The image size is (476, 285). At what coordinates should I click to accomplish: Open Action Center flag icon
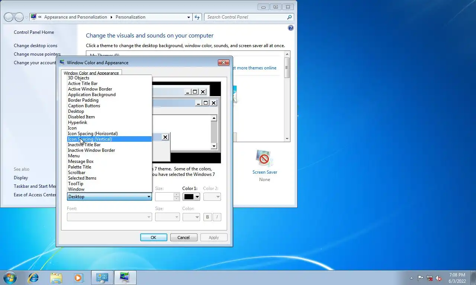pos(420,278)
